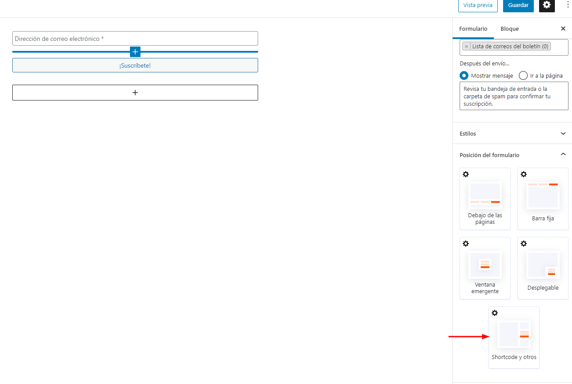This screenshot has height=384, width=572.
Task: Click Guardar button
Action: [518, 5]
